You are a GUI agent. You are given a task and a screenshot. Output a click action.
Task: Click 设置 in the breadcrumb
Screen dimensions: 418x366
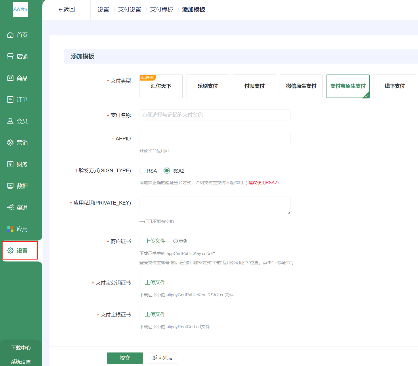[104, 10]
